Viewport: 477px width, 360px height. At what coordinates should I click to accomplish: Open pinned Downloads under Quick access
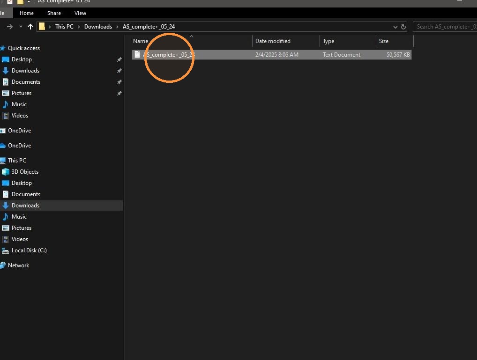(x=26, y=71)
